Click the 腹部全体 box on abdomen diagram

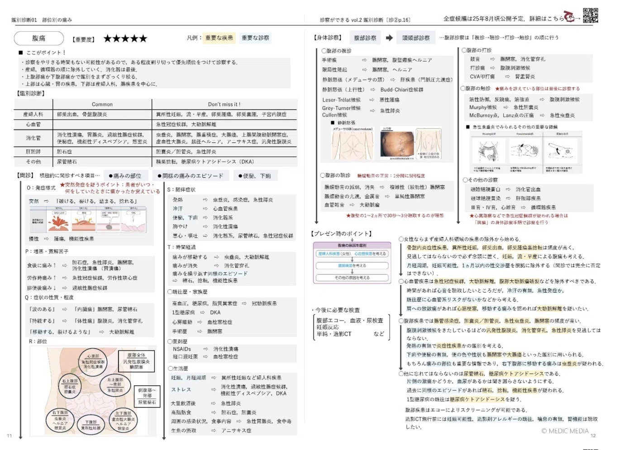click(x=136, y=361)
